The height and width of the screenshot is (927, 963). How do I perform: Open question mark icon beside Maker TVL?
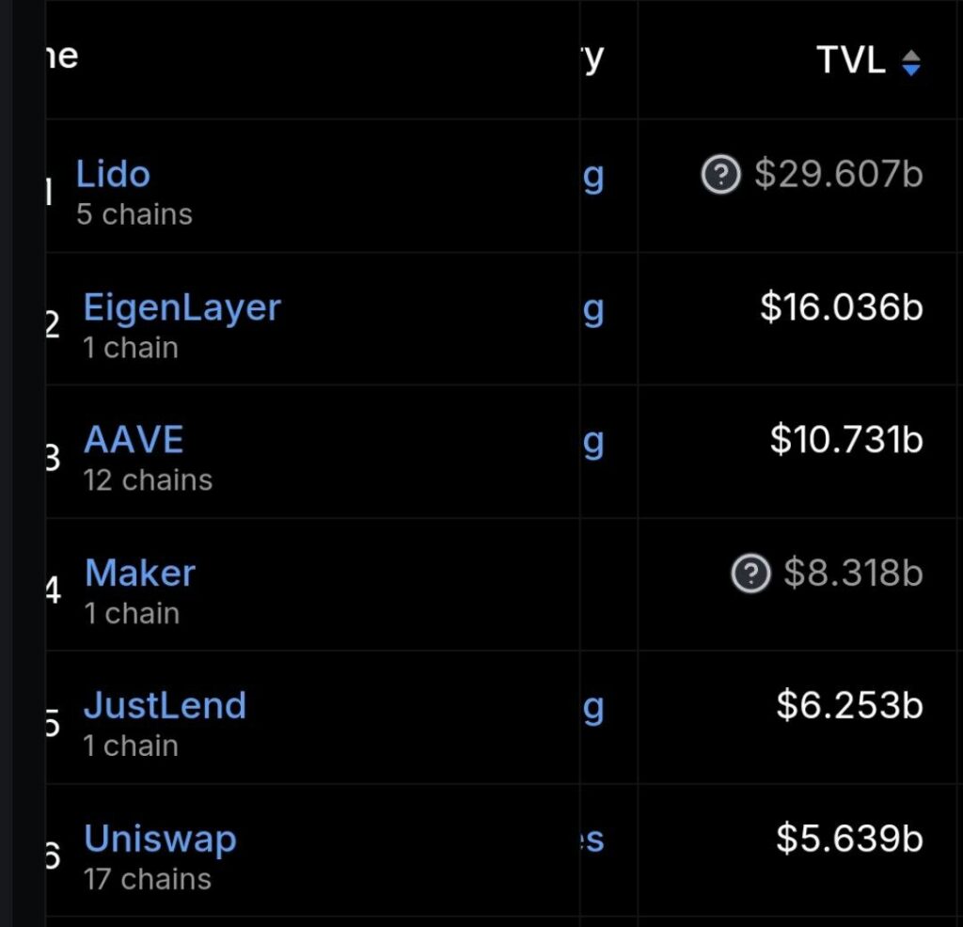(x=750, y=573)
